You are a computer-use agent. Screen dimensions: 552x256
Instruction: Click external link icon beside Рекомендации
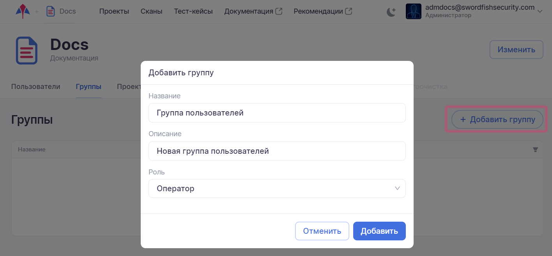(x=349, y=11)
